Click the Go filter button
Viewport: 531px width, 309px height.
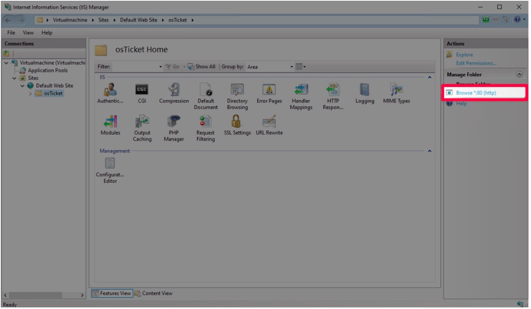[x=172, y=67]
